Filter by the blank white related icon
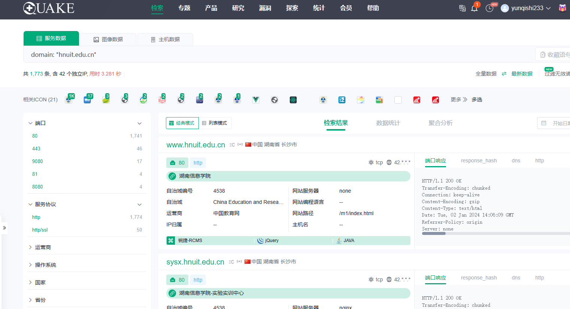Screen dimensions: 570x309 [398, 100]
